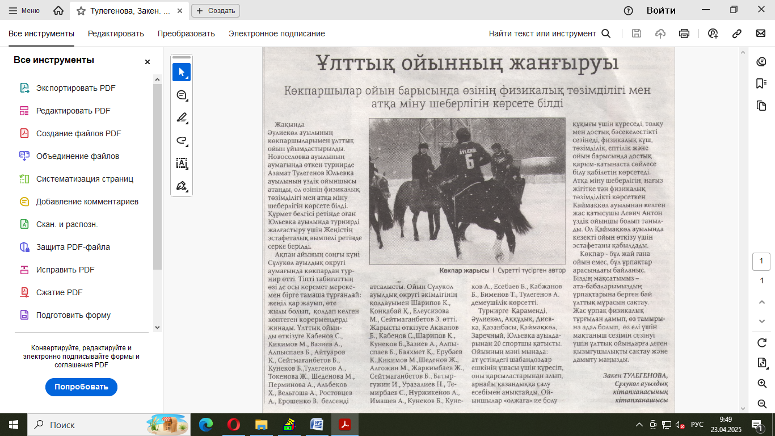775x436 pixels.
Task: Open the Редактировать tab
Action: pyautogui.click(x=116, y=33)
